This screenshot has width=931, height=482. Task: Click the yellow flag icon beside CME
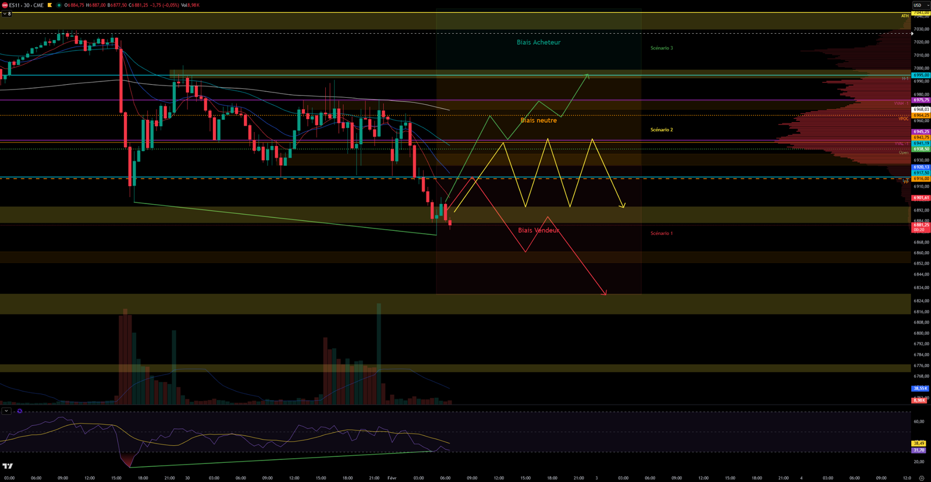[x=49, y=5]
